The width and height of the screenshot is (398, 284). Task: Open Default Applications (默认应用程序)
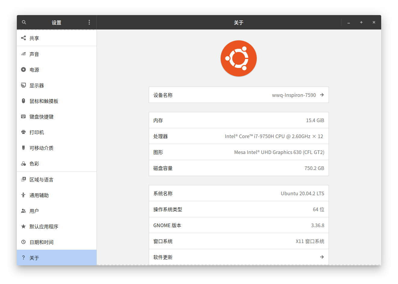[x=44, y=227]
